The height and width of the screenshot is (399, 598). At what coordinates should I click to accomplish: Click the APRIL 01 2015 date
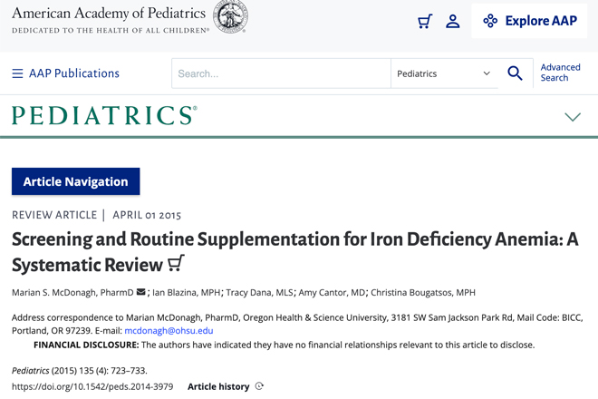click(x=147, y=215)
